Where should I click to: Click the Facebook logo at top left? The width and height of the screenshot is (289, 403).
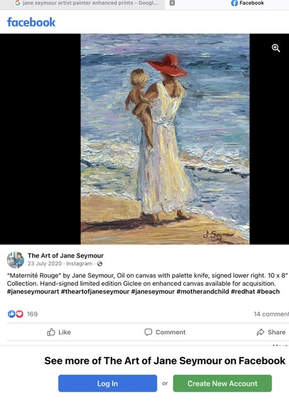point(31,23)
